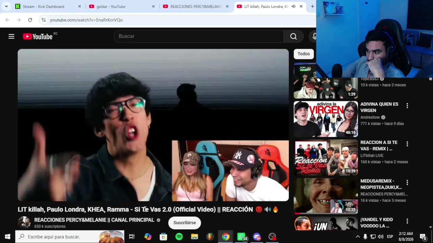Reload the current page
Screen dimensions: 433x243
pyautogui.click(x=30, y=20)
